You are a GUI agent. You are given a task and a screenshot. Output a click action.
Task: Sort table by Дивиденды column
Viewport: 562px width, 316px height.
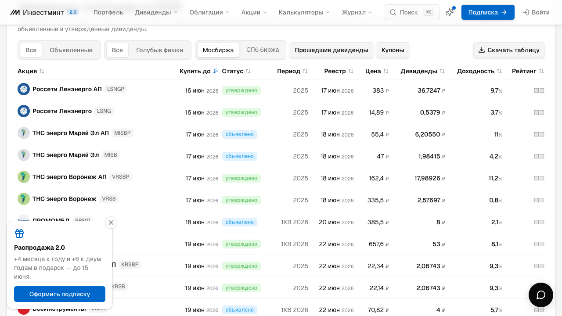click(x=423, y=71)
